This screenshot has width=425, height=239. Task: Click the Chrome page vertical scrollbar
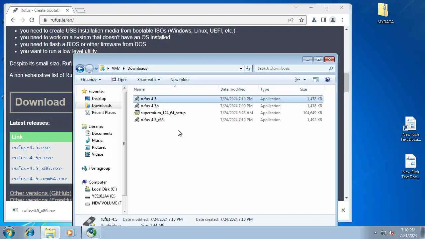click(346, 82)
